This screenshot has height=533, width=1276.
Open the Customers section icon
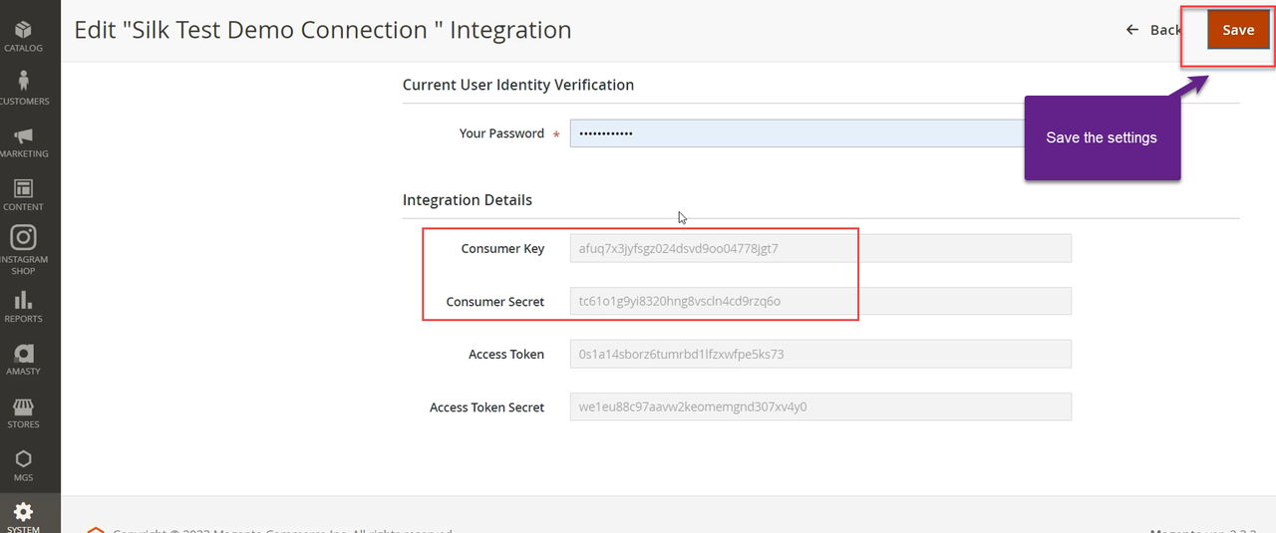pos(23,87)
